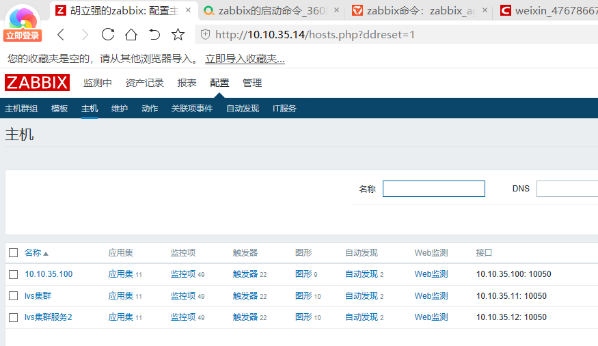Open host lvs集群服务2

48,317
